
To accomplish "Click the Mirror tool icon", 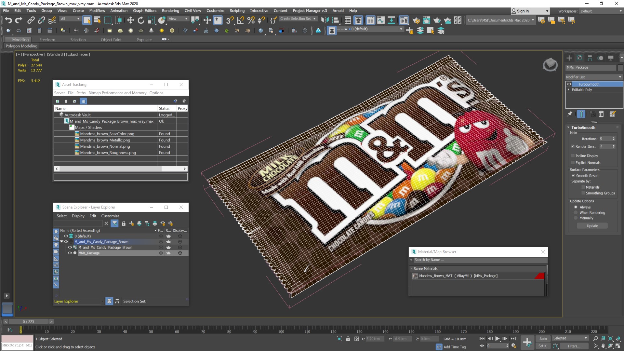I will point(325,20).
